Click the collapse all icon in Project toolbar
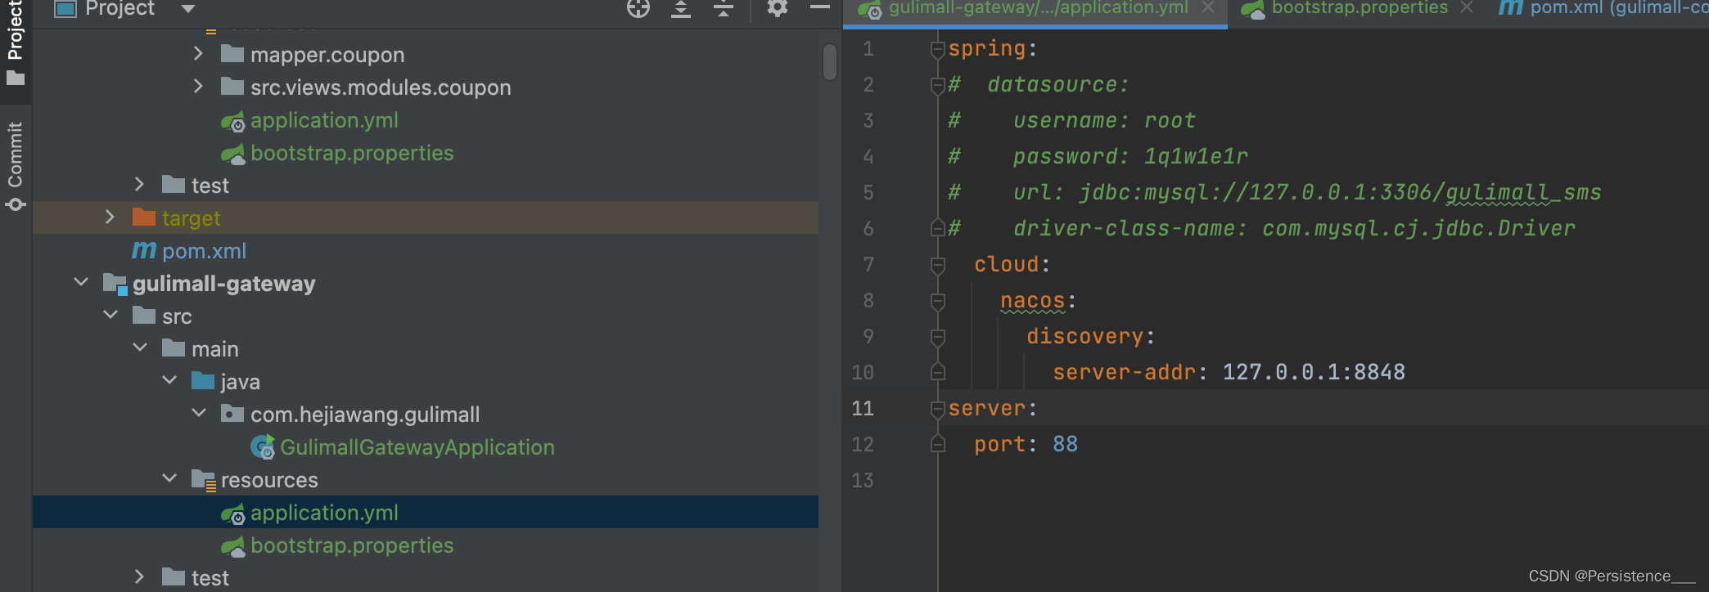 click(724, 9)
